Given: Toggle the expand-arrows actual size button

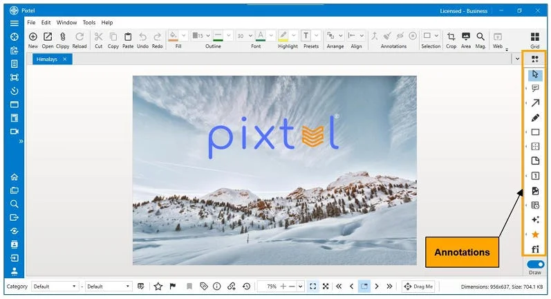Looking at the screenshot, I should click(326, 287).
